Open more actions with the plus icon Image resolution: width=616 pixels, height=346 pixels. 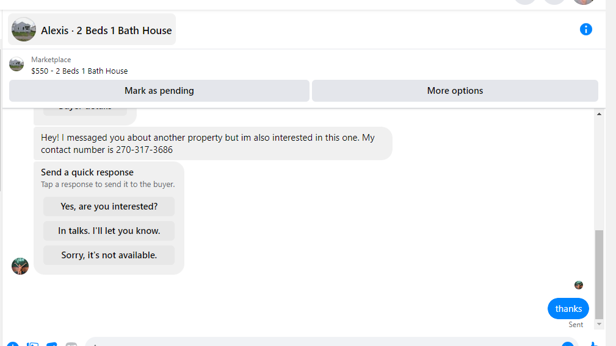[12, 344]
